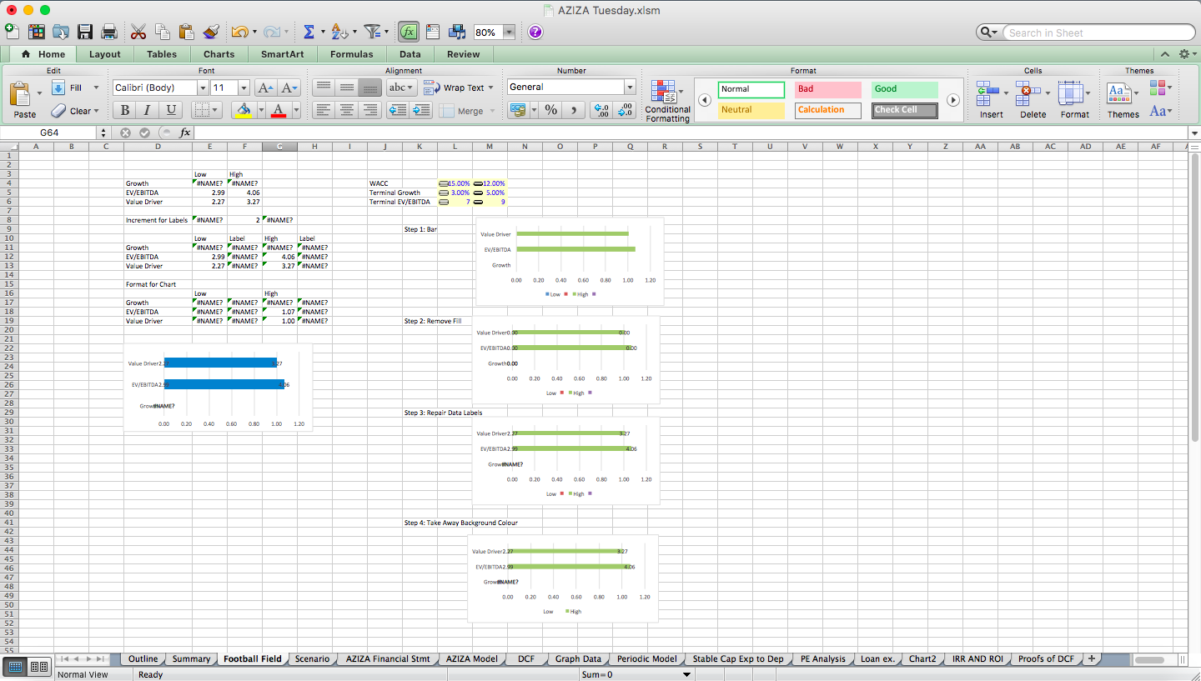Screen dimensions: 1201x681
Task: Expand the Number format dropdown showing General
Action: [630, 87]
